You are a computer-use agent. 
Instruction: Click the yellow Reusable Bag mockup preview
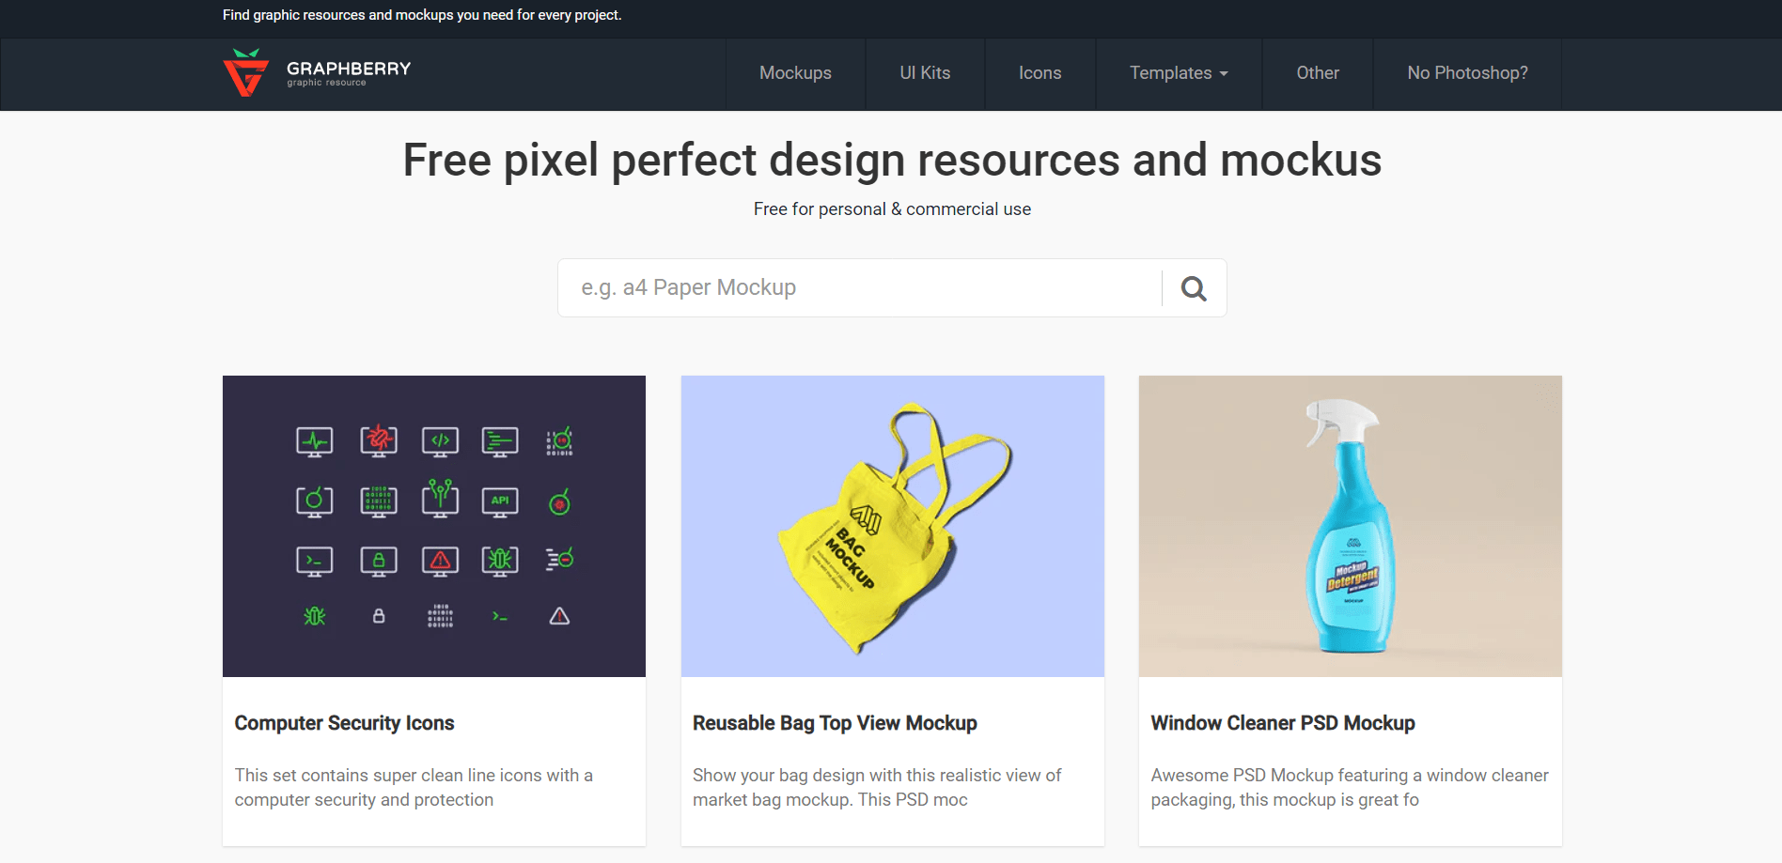(892, 526)
